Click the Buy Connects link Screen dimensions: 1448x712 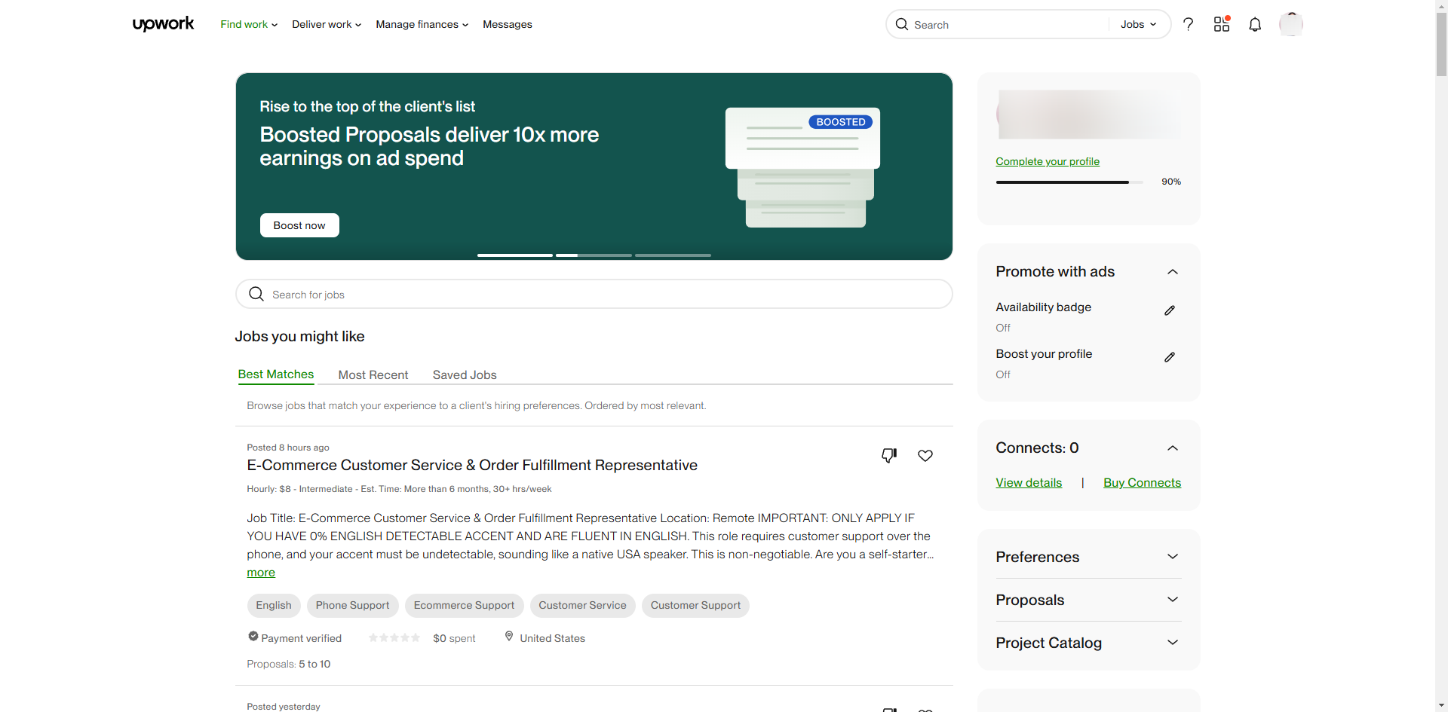[x=1142, y=483]
